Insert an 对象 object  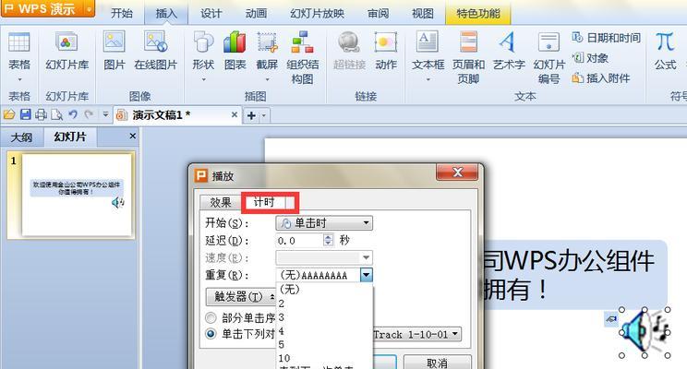tap(590, 58)
